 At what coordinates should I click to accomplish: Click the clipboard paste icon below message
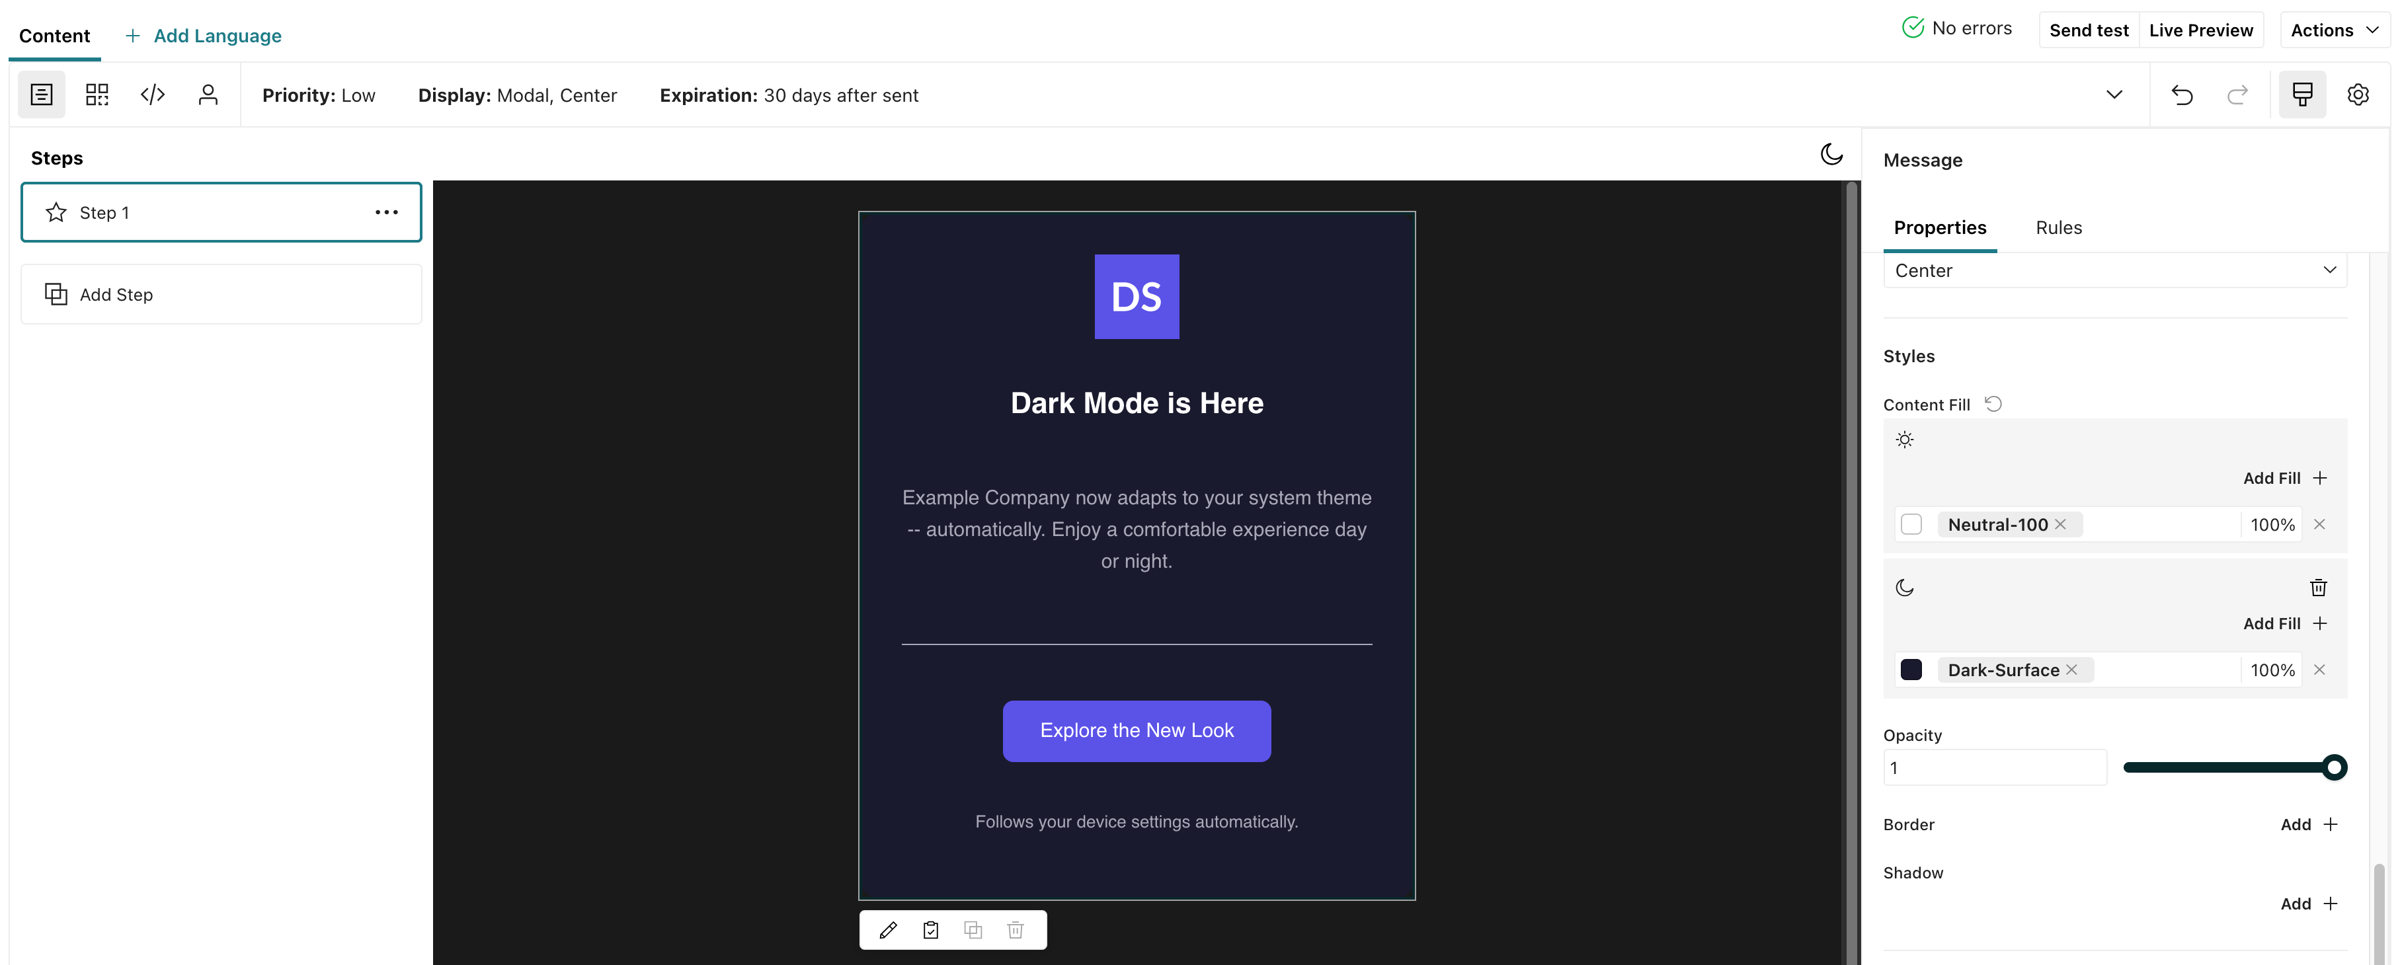(x=931, y=929)
